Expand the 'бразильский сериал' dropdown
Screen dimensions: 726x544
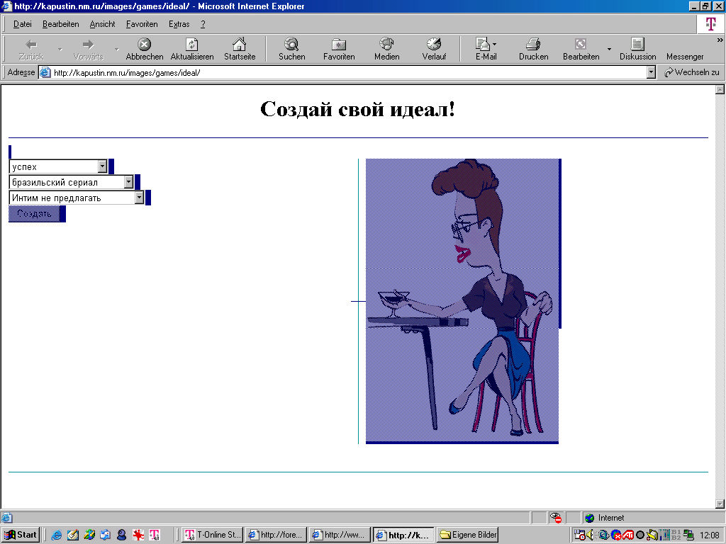[x=128, y=182]
